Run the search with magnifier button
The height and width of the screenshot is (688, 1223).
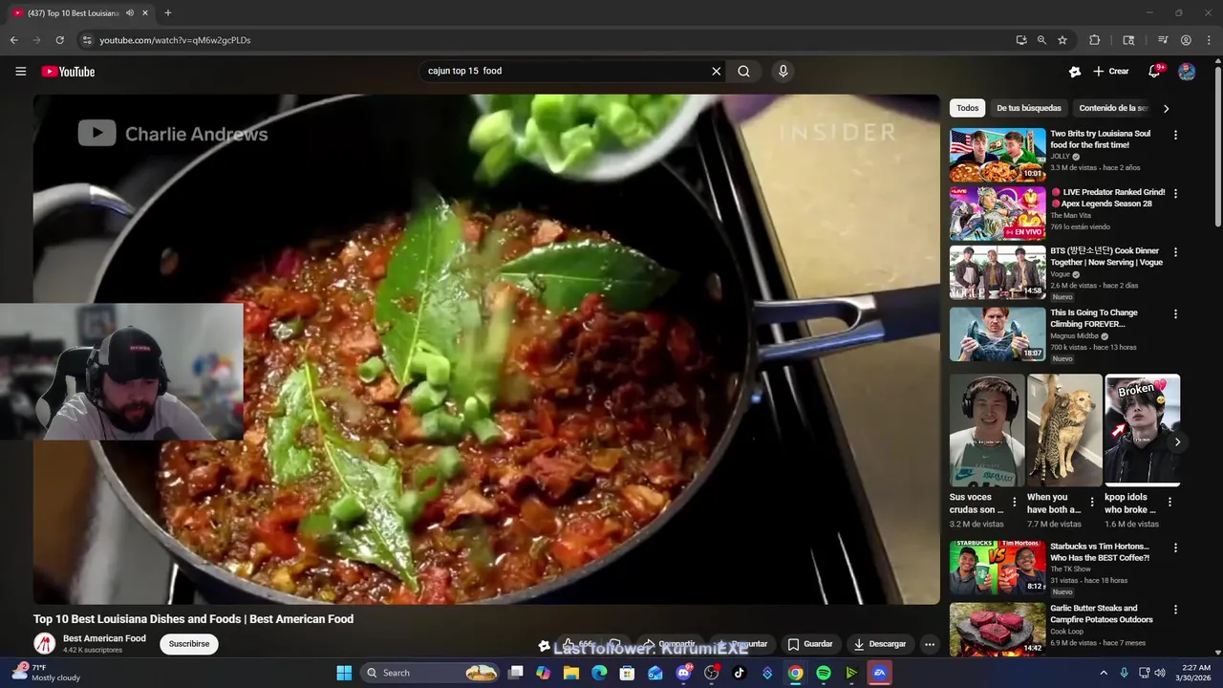pyautogui.click(x=743, y=71)
